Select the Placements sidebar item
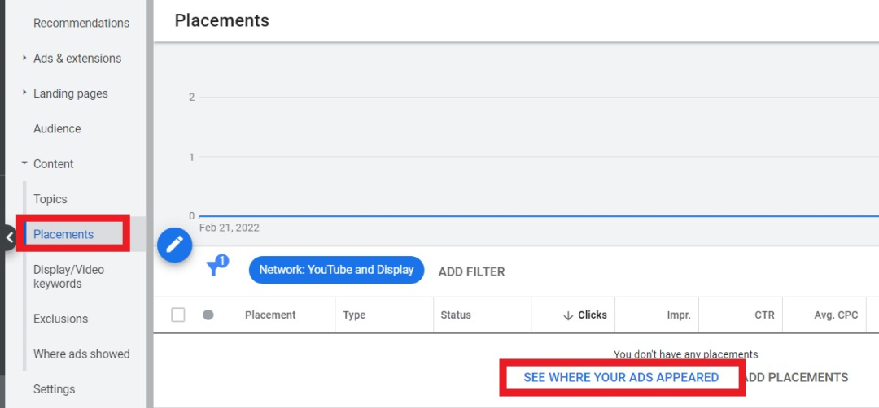This screenshot has height=408, width=879. point(63,235)
